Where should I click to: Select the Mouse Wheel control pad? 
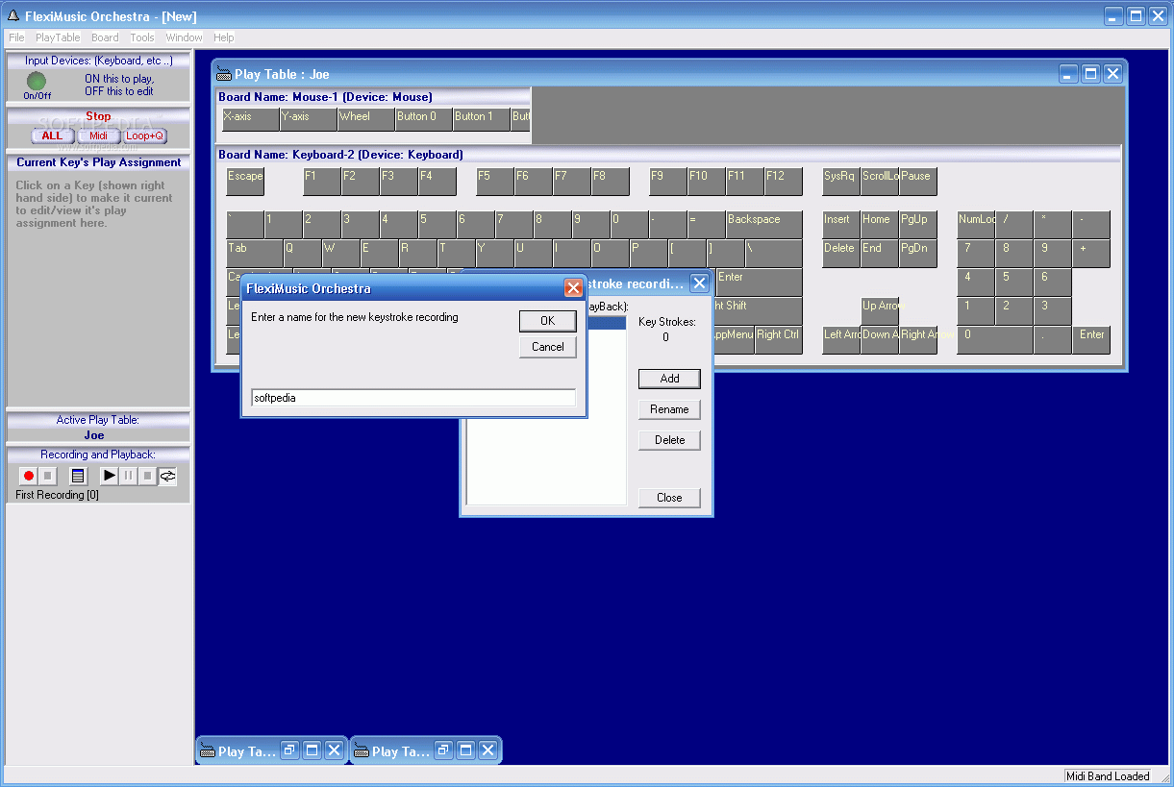pyautogui.click(x=365, y=119)
